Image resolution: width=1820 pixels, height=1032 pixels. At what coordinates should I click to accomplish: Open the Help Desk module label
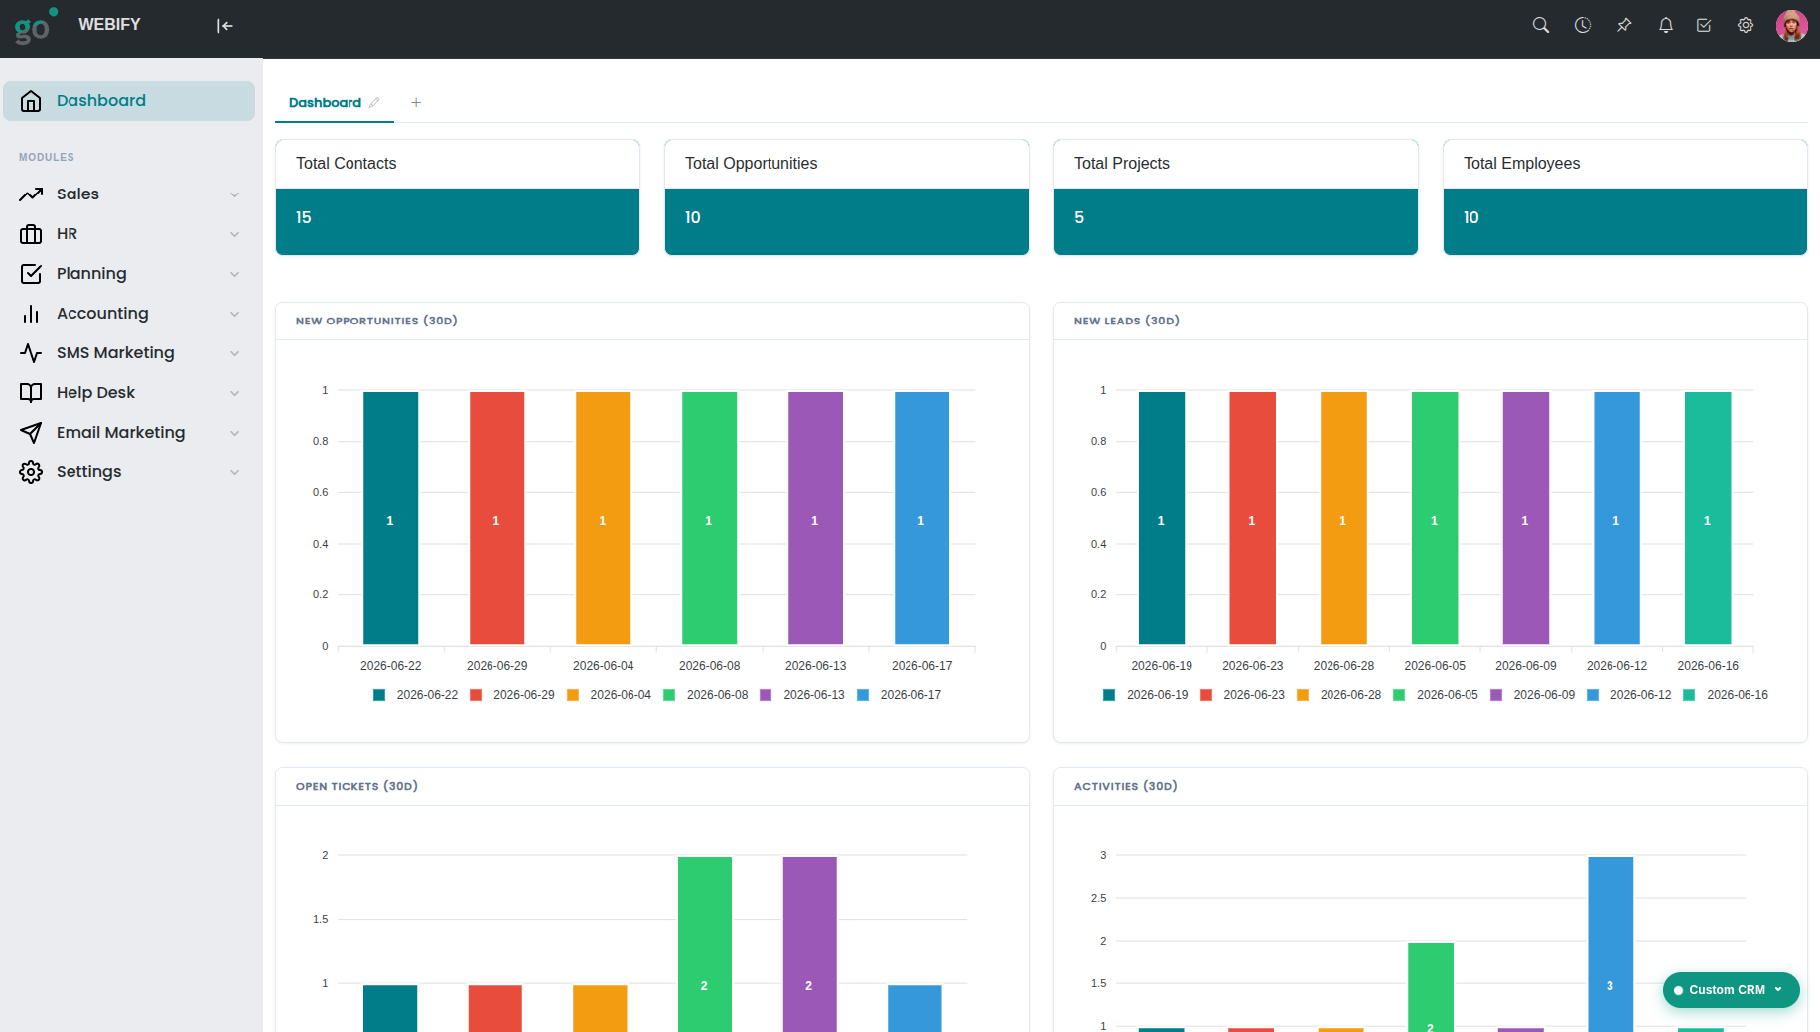click(95, 393)
